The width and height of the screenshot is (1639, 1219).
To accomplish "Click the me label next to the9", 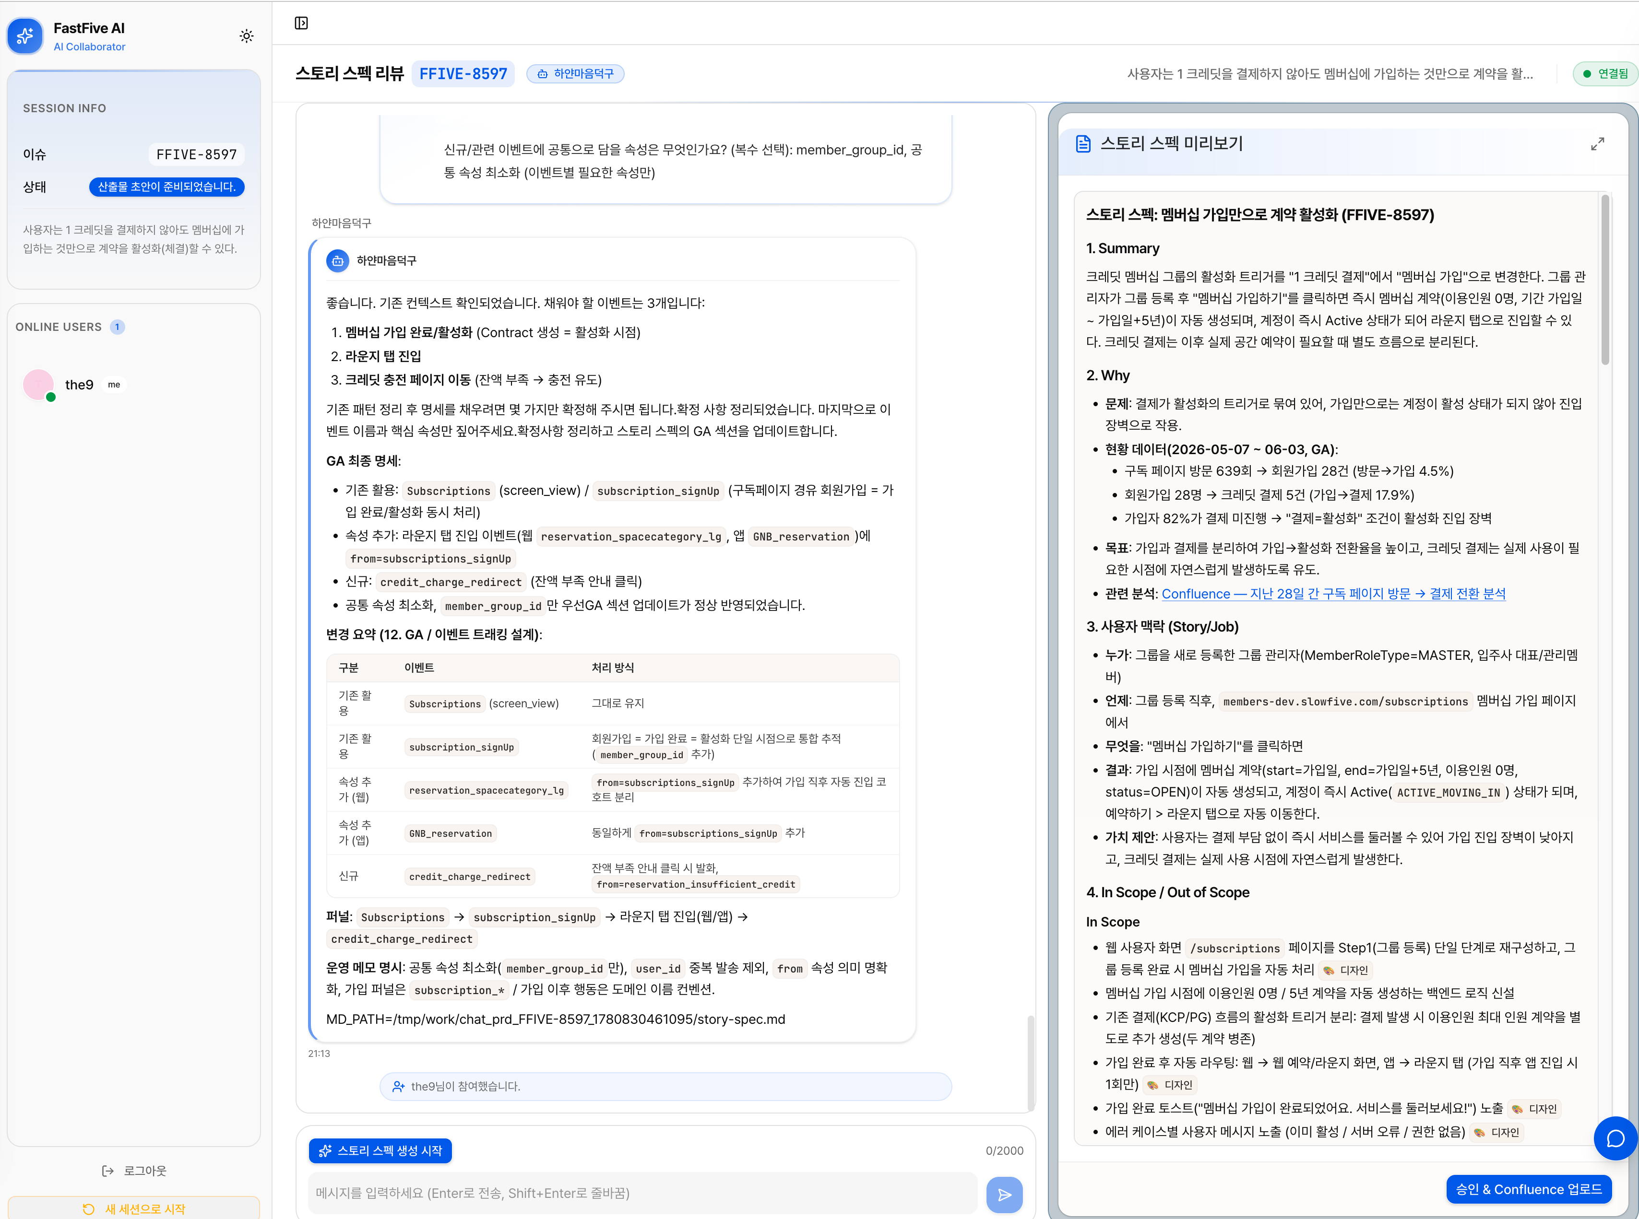I will click(114, 385).
